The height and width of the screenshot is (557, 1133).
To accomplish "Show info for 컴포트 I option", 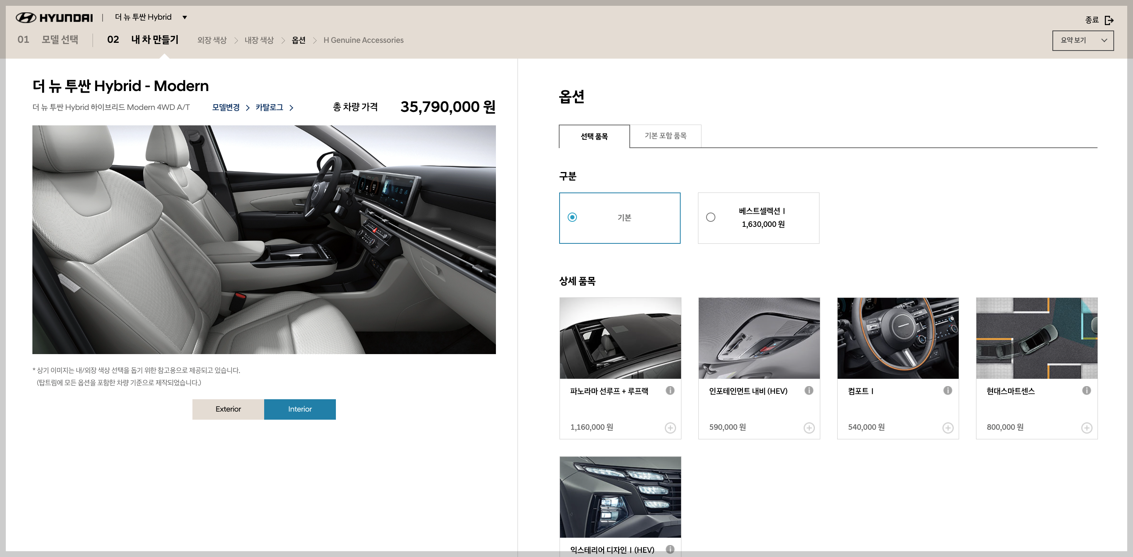I will 948,390.
